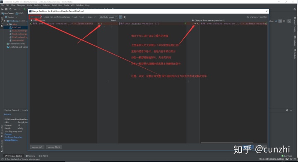Click the Open folder icon in main toolbar
This screenshot has height=162, width=298.
tap(2, 9)
